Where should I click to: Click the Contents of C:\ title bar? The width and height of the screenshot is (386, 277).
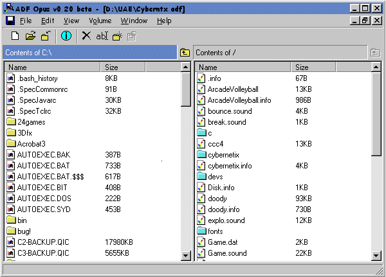tap(90, 53)
